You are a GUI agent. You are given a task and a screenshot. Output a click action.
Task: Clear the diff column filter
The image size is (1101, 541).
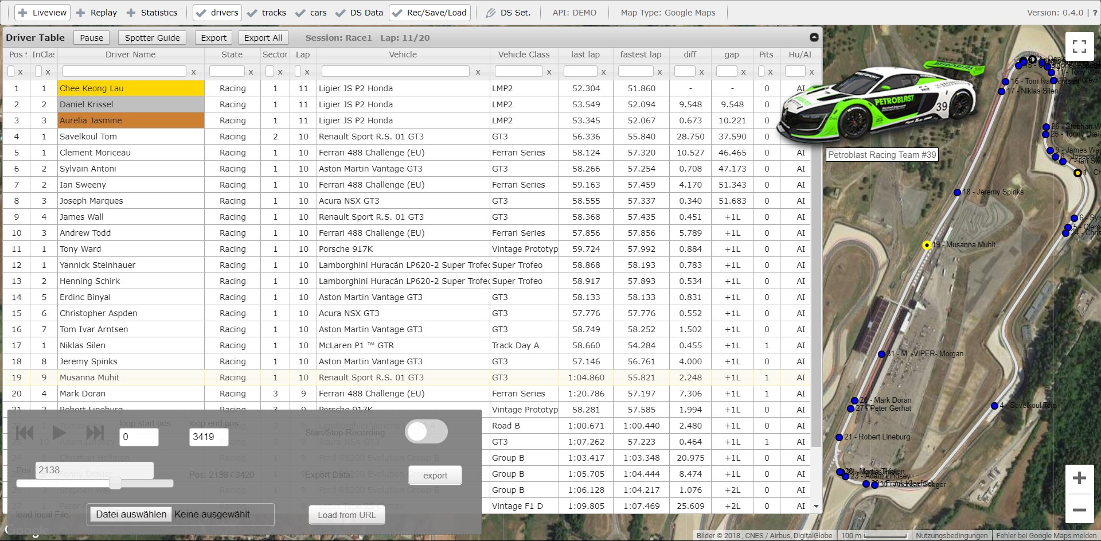(701, 72)
